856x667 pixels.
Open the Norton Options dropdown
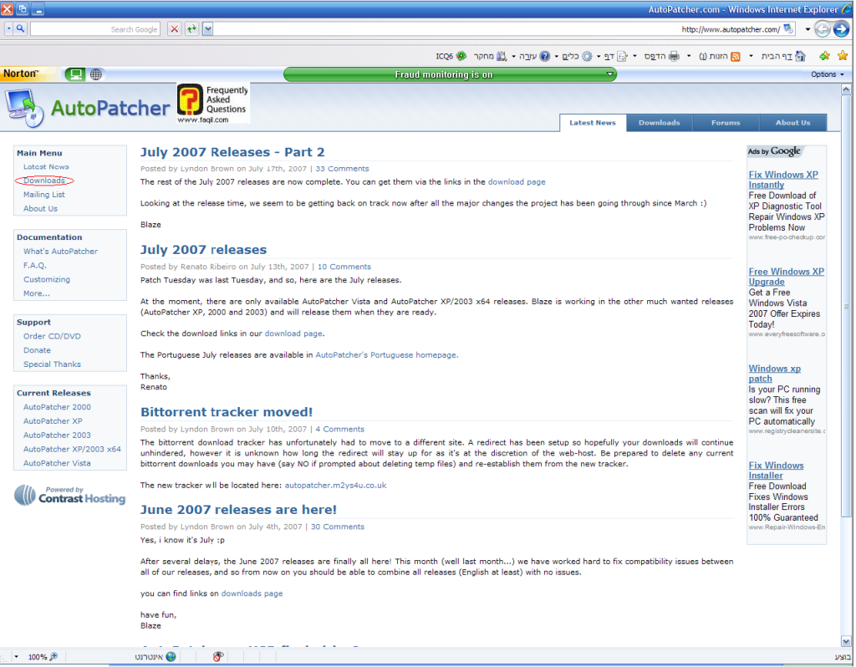[827, 74]
